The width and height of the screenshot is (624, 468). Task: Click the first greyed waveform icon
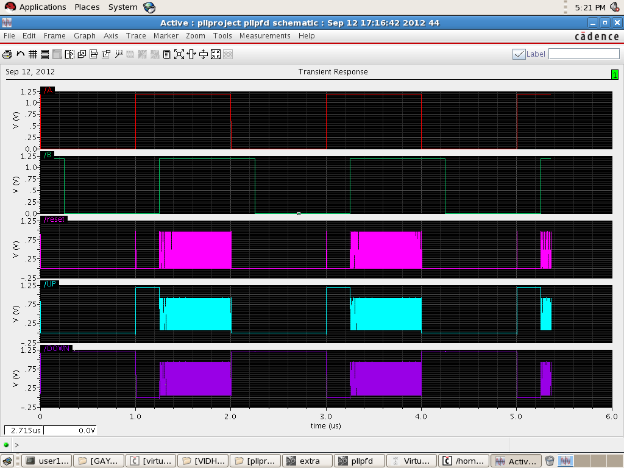(143, 54)
